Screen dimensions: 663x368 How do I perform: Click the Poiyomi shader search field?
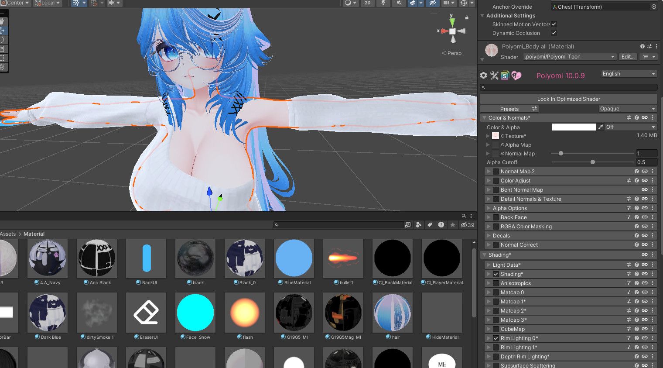click(569, 87)
